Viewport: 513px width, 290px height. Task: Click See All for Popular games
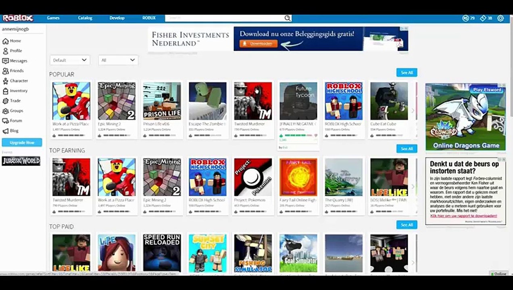(407, 72)
